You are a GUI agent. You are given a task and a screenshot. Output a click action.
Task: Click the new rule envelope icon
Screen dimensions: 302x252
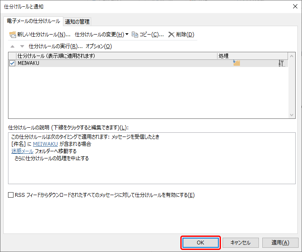click(x=13, y=35)
